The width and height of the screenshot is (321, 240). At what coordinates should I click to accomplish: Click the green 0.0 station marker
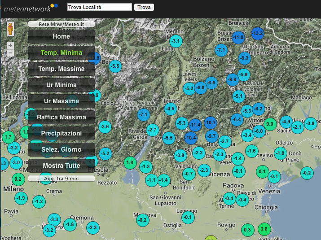(x=270, y=124)
